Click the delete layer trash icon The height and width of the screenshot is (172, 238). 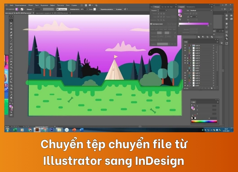click(215, 88)
